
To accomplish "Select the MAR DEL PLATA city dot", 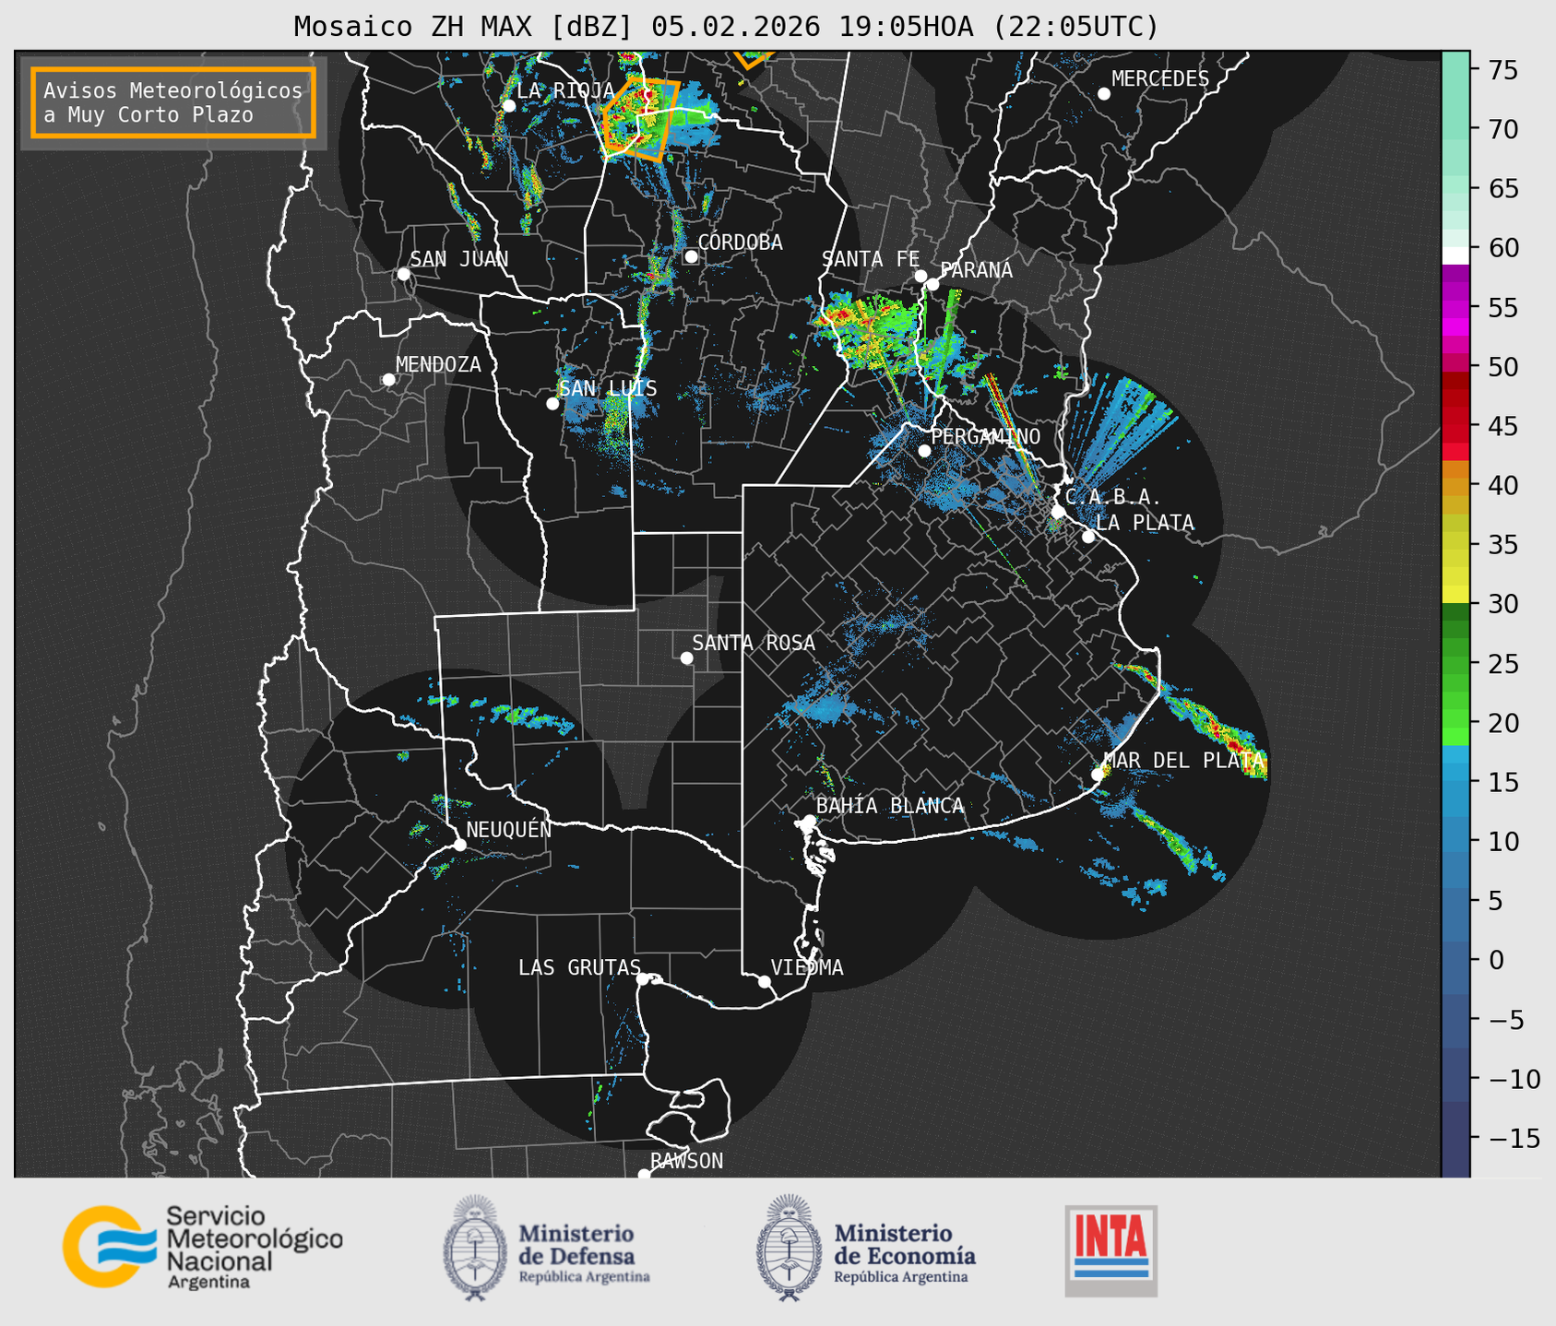I will pos(1097,775).
